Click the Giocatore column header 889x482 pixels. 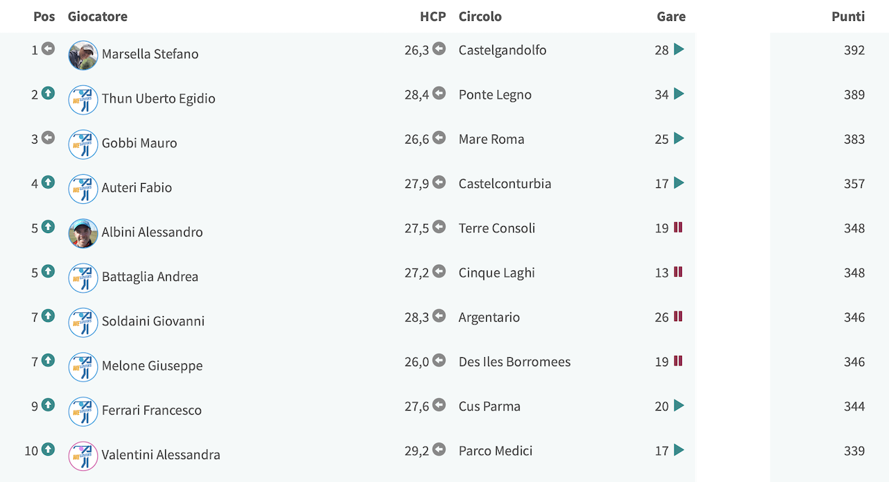[x=98, y=16]
